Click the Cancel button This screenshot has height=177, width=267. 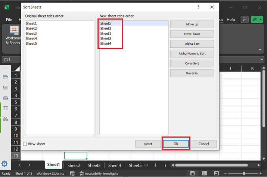click(x=204, y=144)
